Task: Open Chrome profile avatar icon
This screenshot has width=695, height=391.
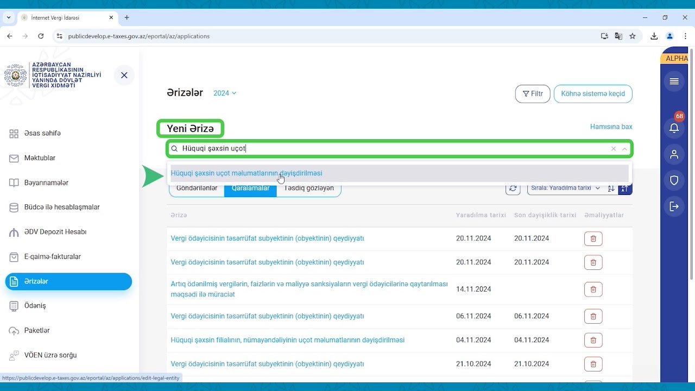Action: tap(669, 36)
